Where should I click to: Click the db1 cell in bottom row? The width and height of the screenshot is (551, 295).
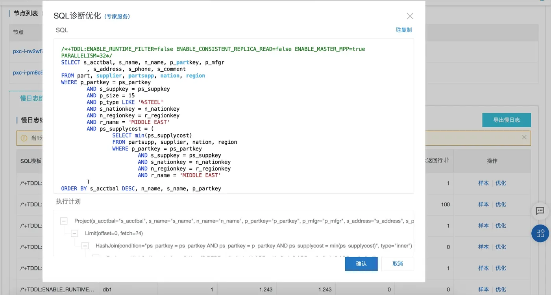pos(107,289)
